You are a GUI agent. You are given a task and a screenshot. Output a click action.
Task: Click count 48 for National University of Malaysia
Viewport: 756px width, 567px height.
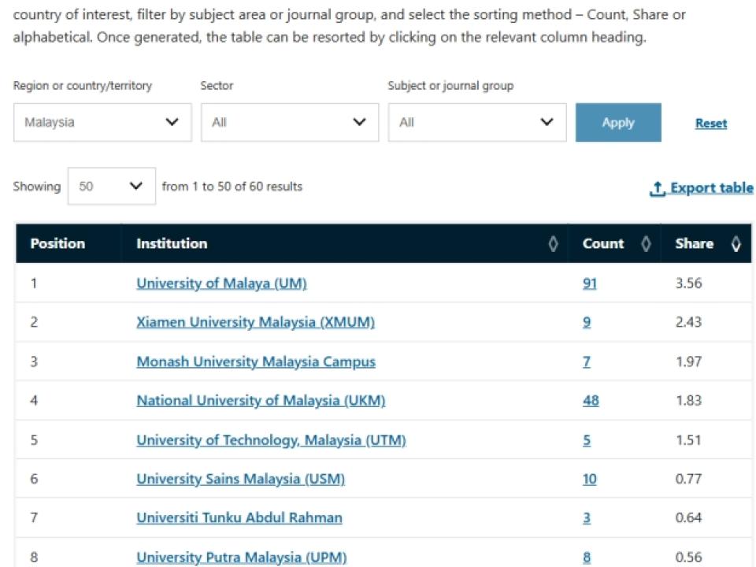591,401
